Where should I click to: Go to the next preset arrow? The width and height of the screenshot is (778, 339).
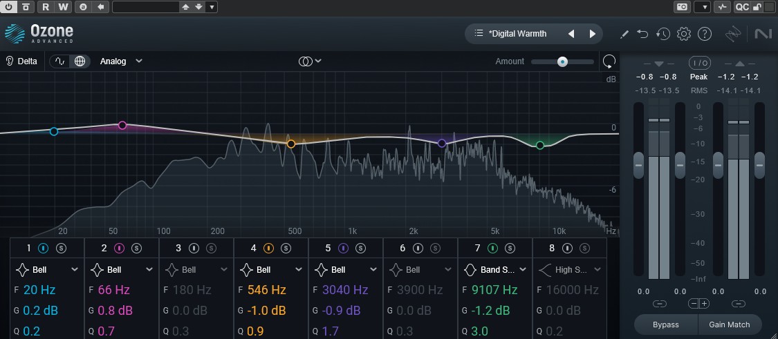593,34
